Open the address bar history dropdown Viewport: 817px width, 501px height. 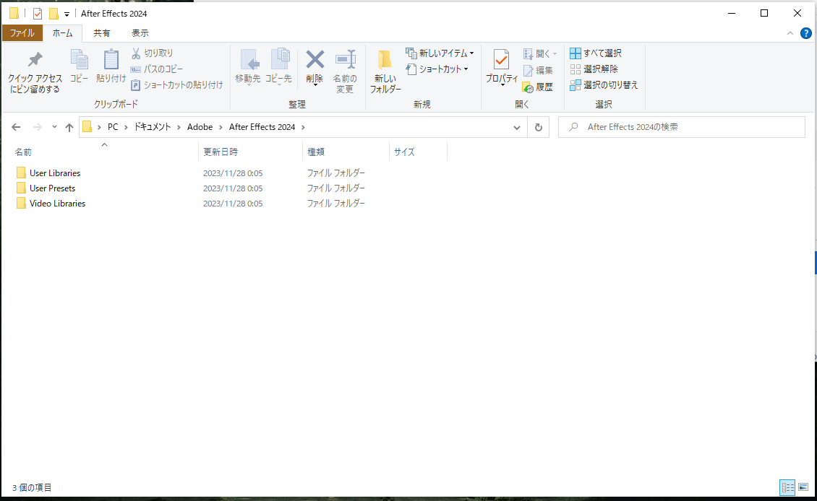(516, 127)
